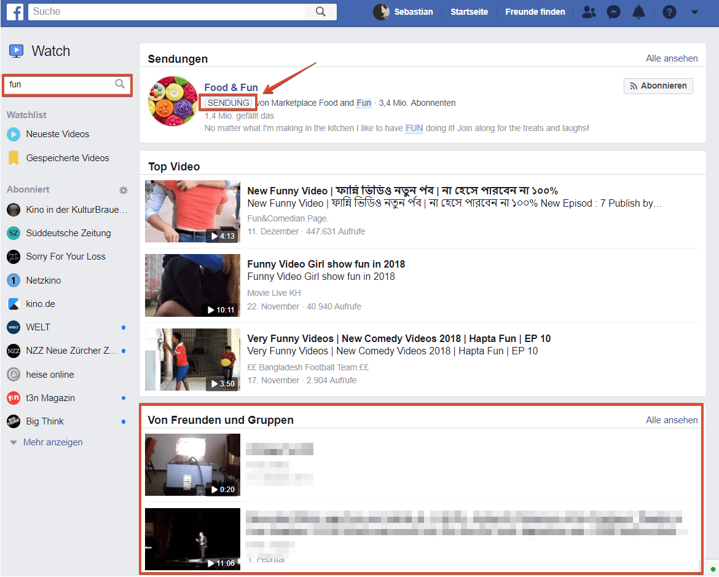Go to Startseite

pyautogui.click(x=469, y=12)
